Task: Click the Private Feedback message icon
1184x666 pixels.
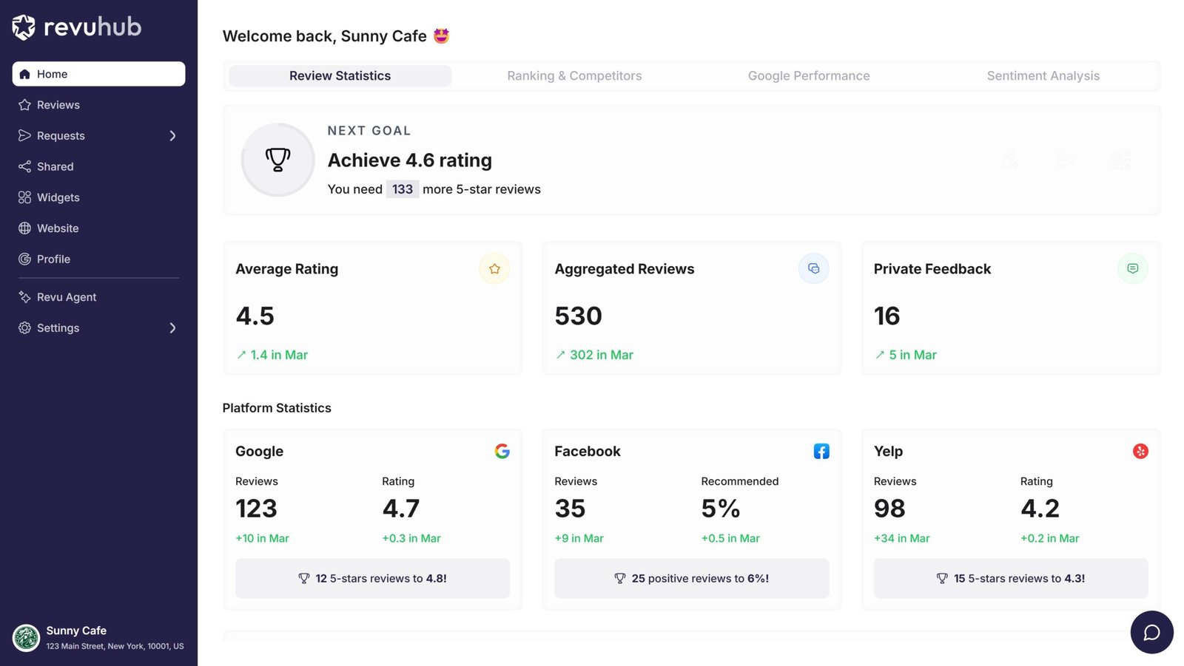Action: pos(1132,269)
